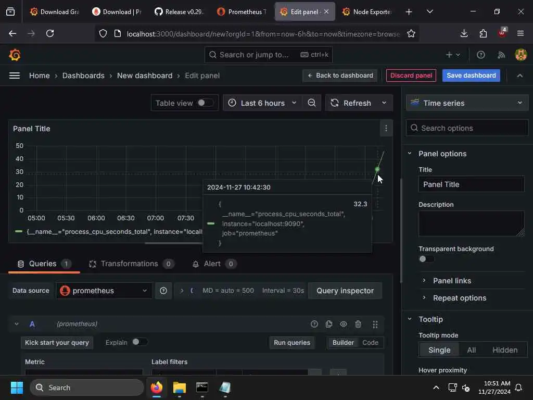Screen dimensions: 533x400
Task: Select All tooltip mode
Action: (471, 350)
